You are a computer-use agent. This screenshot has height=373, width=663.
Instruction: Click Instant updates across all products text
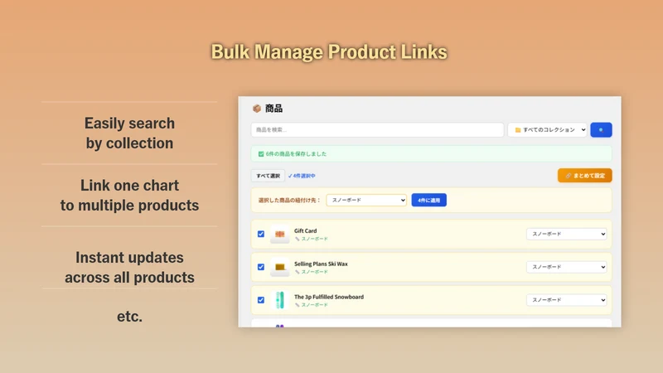coord(129,267)
